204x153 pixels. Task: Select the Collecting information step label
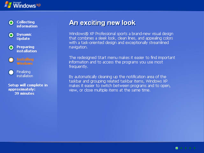[x=27, y=24]
